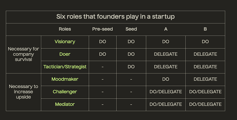237x120 pixels.
Task: Click the table title about six founder roles
Action: [x=115, y=17]
